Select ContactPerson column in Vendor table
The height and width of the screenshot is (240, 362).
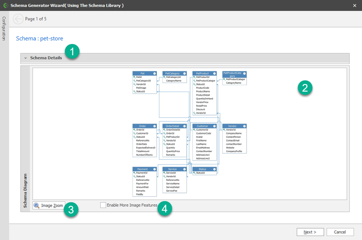pos(233,137)
